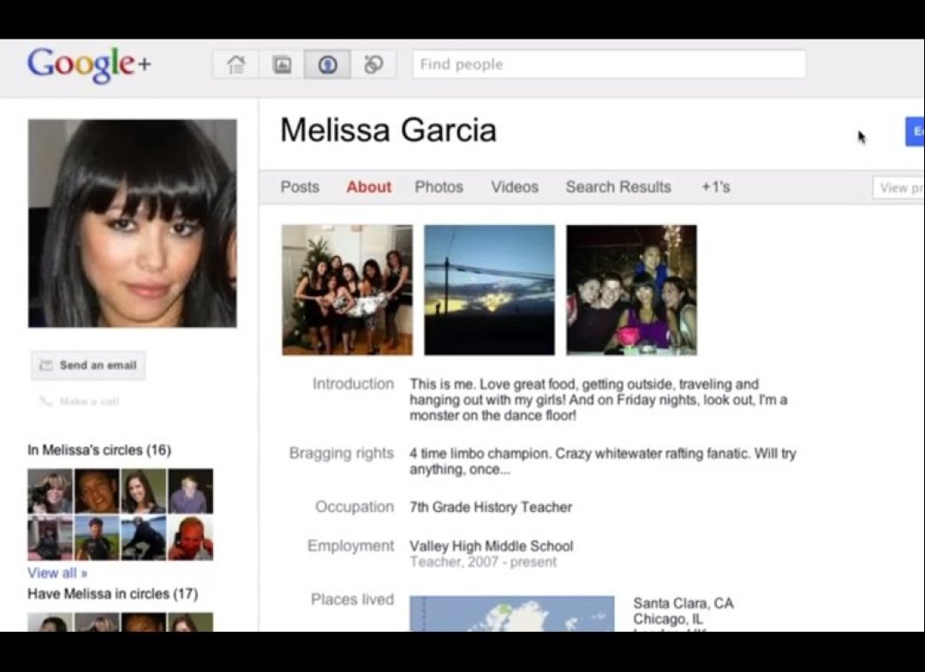Open the Photos toolbar icon
This screenshot has height=672, width=925.
click(x=282, y=64)
